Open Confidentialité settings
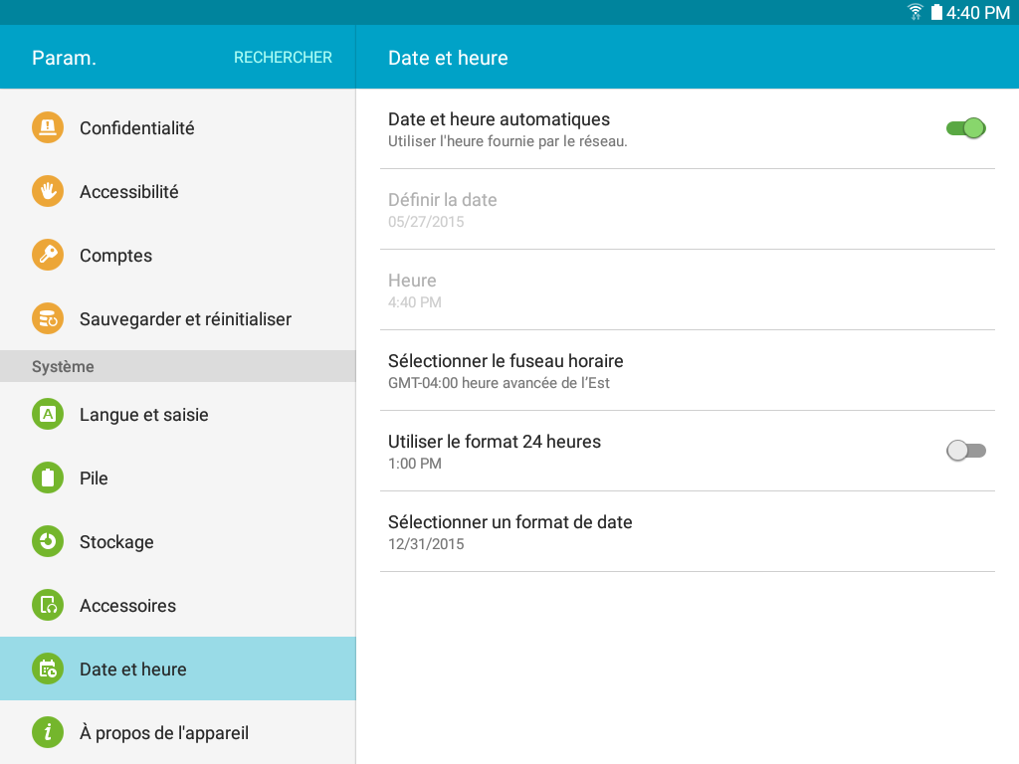Viewport: 1019px width, 764px height. (x=178, y=128)
